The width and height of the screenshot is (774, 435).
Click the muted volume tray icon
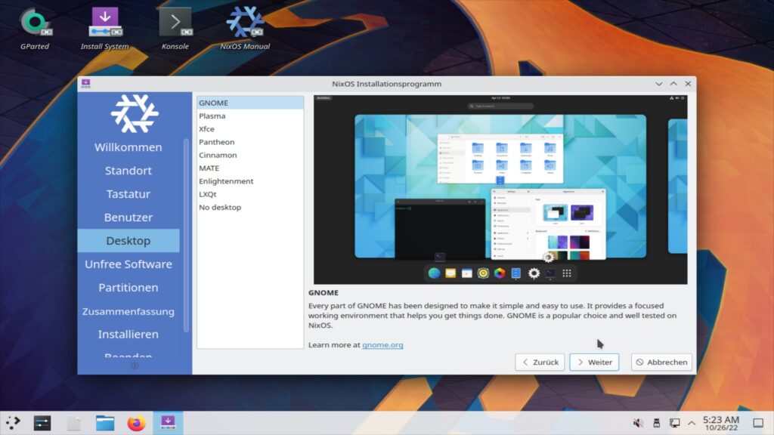pos(638,423)
